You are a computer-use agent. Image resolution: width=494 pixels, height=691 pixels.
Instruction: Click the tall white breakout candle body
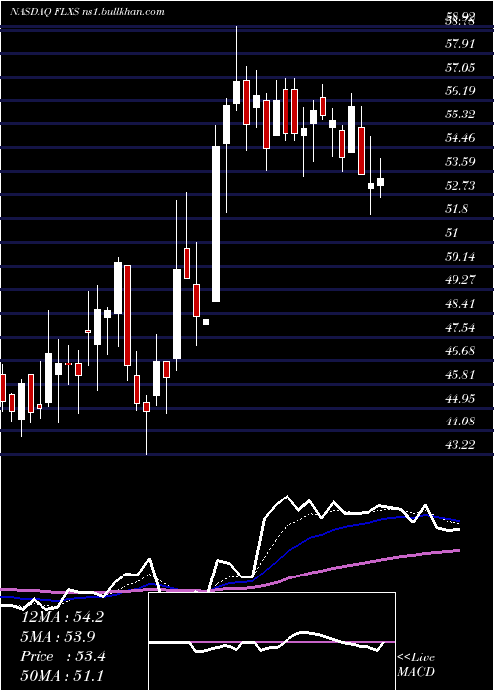pyautogui.click(x=216, y=224)
